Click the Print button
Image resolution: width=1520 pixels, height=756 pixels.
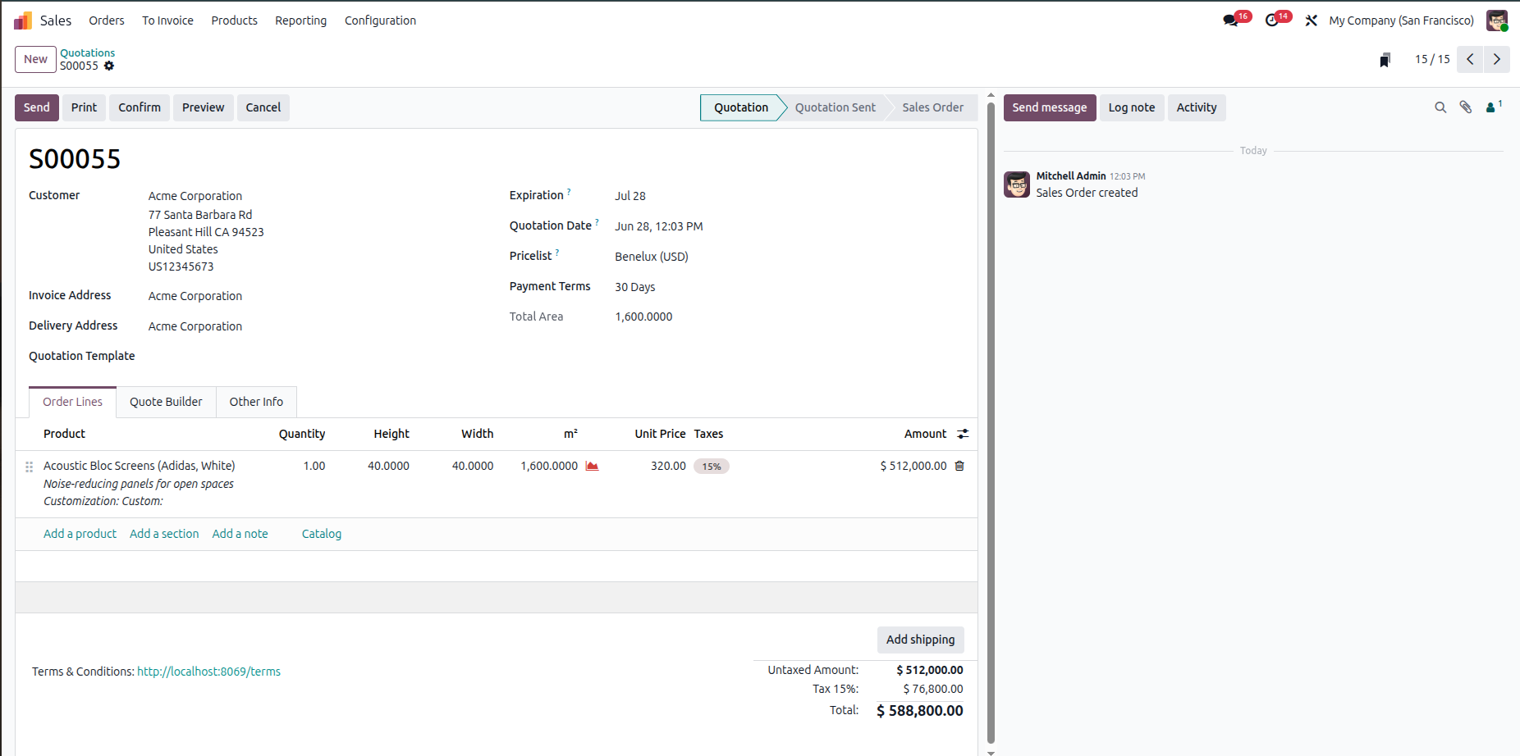coord(84,107)
